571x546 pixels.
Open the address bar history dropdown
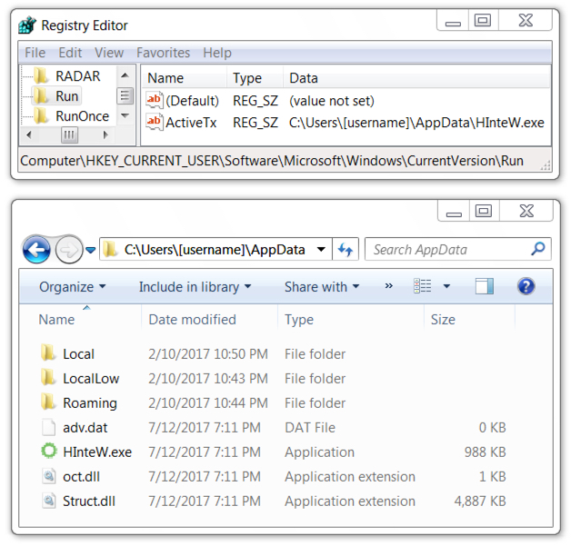click(x=321, y=250)
